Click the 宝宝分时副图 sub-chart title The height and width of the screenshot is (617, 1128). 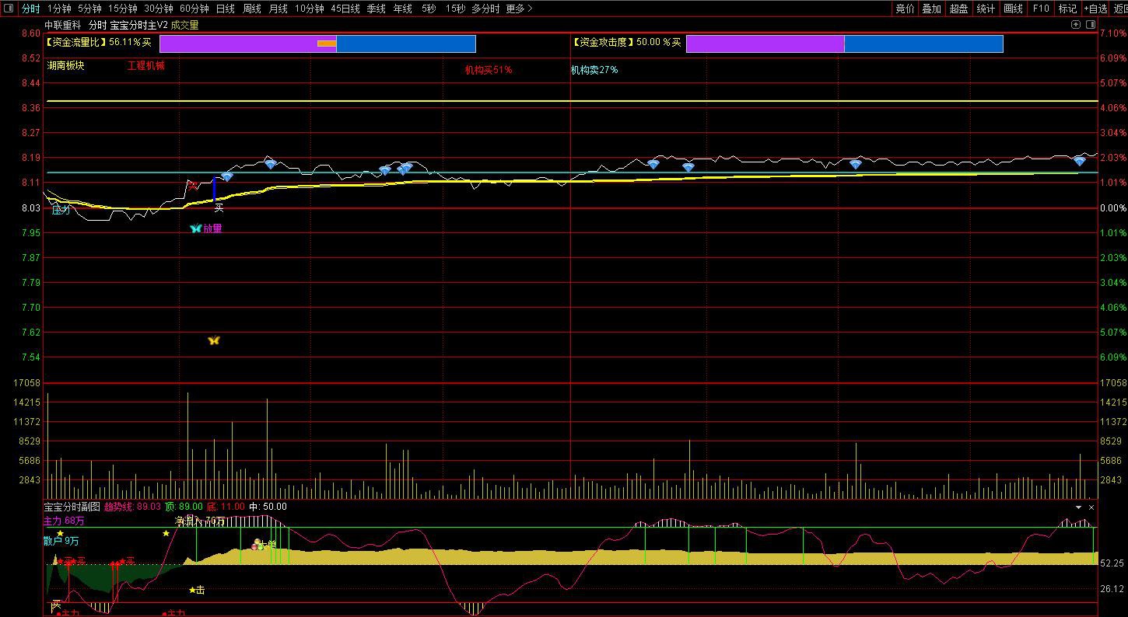pyautogui.click(x=72, y=507)
